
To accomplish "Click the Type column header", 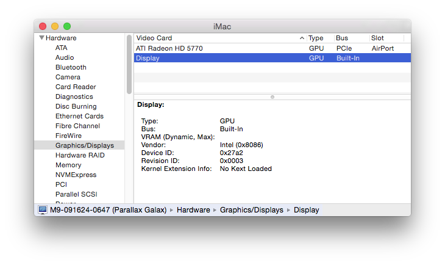I will (x=316, y=38).
